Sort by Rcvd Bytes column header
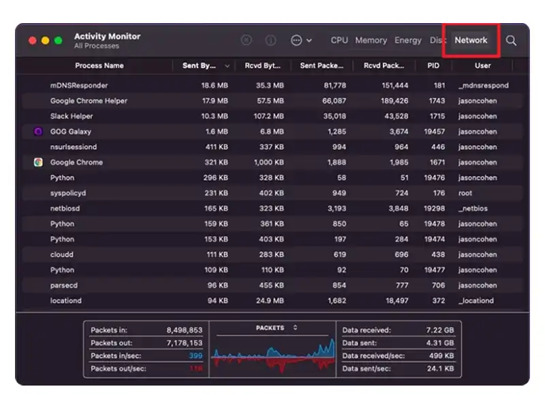 click(262, 65)
